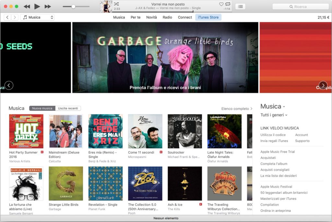
Task: Click the previous track rewind button
Action: click(x=27, y=6)
